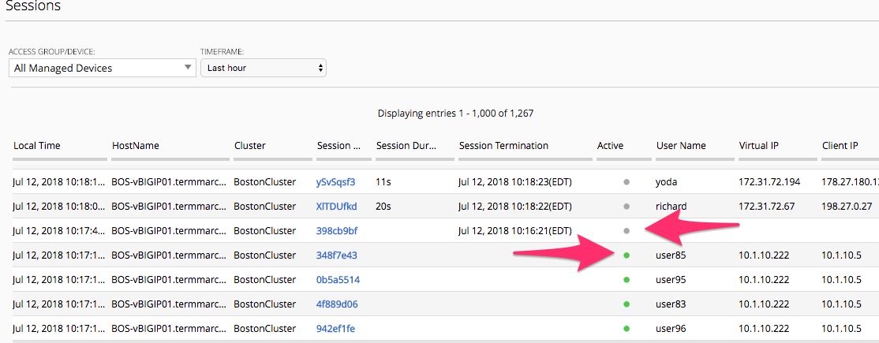Click the green active dot for user96
879x343 pixels.
click(627, 329)
